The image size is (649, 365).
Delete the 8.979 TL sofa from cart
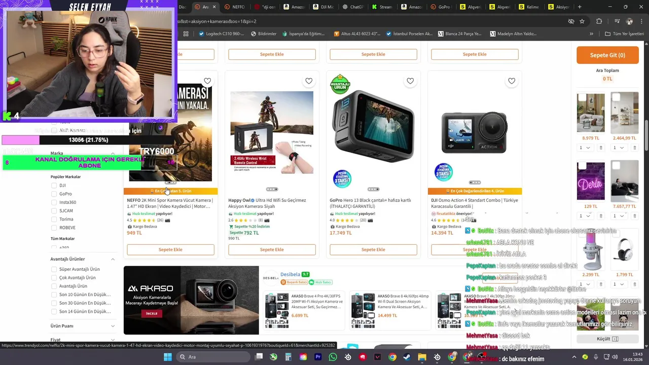[601, 148]
